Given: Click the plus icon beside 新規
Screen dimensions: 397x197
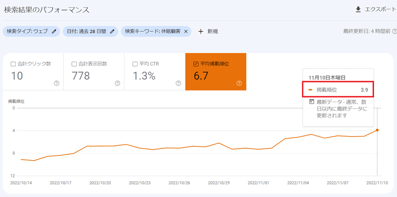Looking at the screenshot, I should tap(201, 32).
